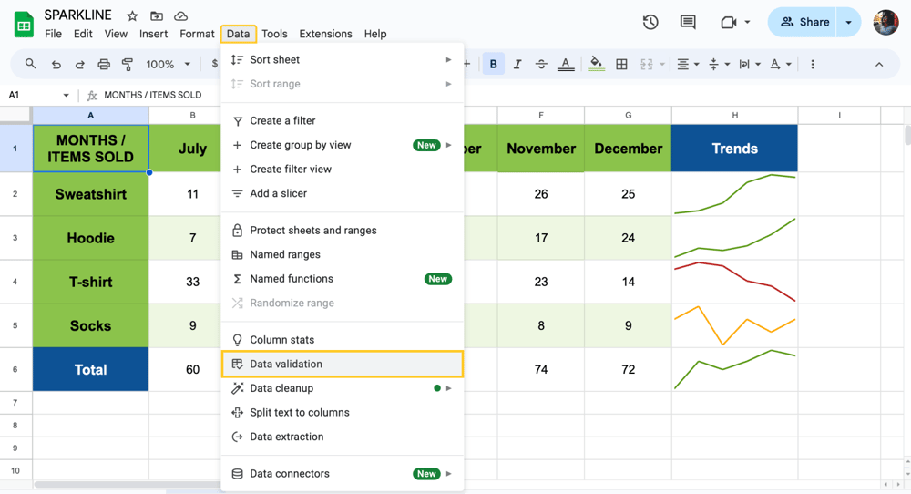Toggle strikethrough formatting button

(x=541, y=65)
